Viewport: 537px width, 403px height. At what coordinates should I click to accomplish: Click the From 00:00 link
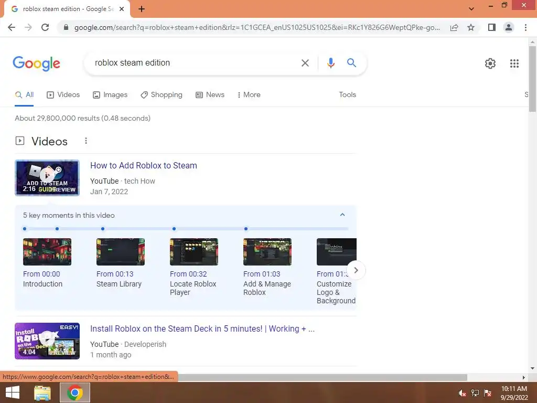(x=41, y=274)
